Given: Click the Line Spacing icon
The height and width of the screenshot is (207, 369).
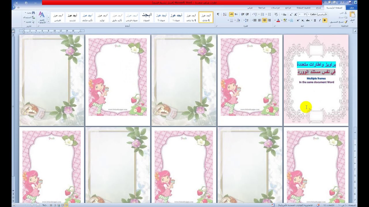Looking at the screenshot, I should tap(247, 20).
